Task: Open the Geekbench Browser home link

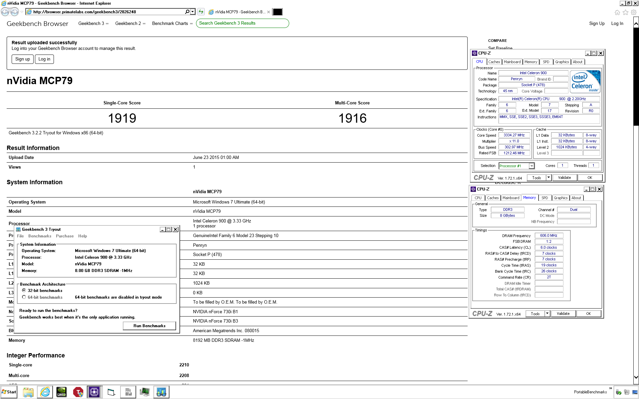Action: click(x=37, y=24)
